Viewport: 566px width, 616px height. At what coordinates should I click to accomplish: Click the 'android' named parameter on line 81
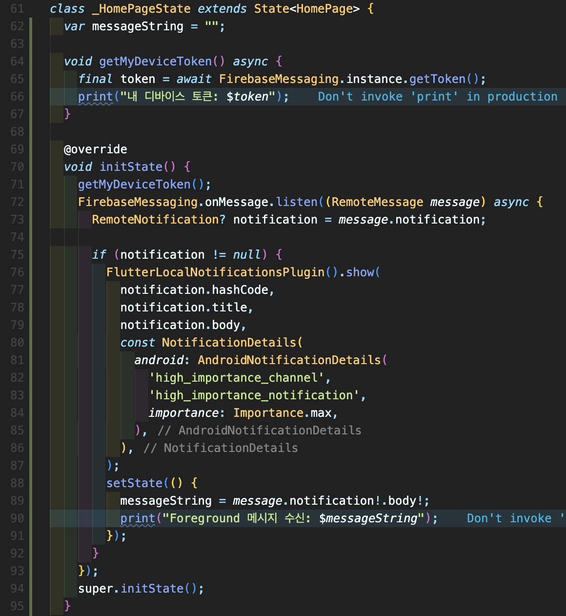click(x=159, y=360)
